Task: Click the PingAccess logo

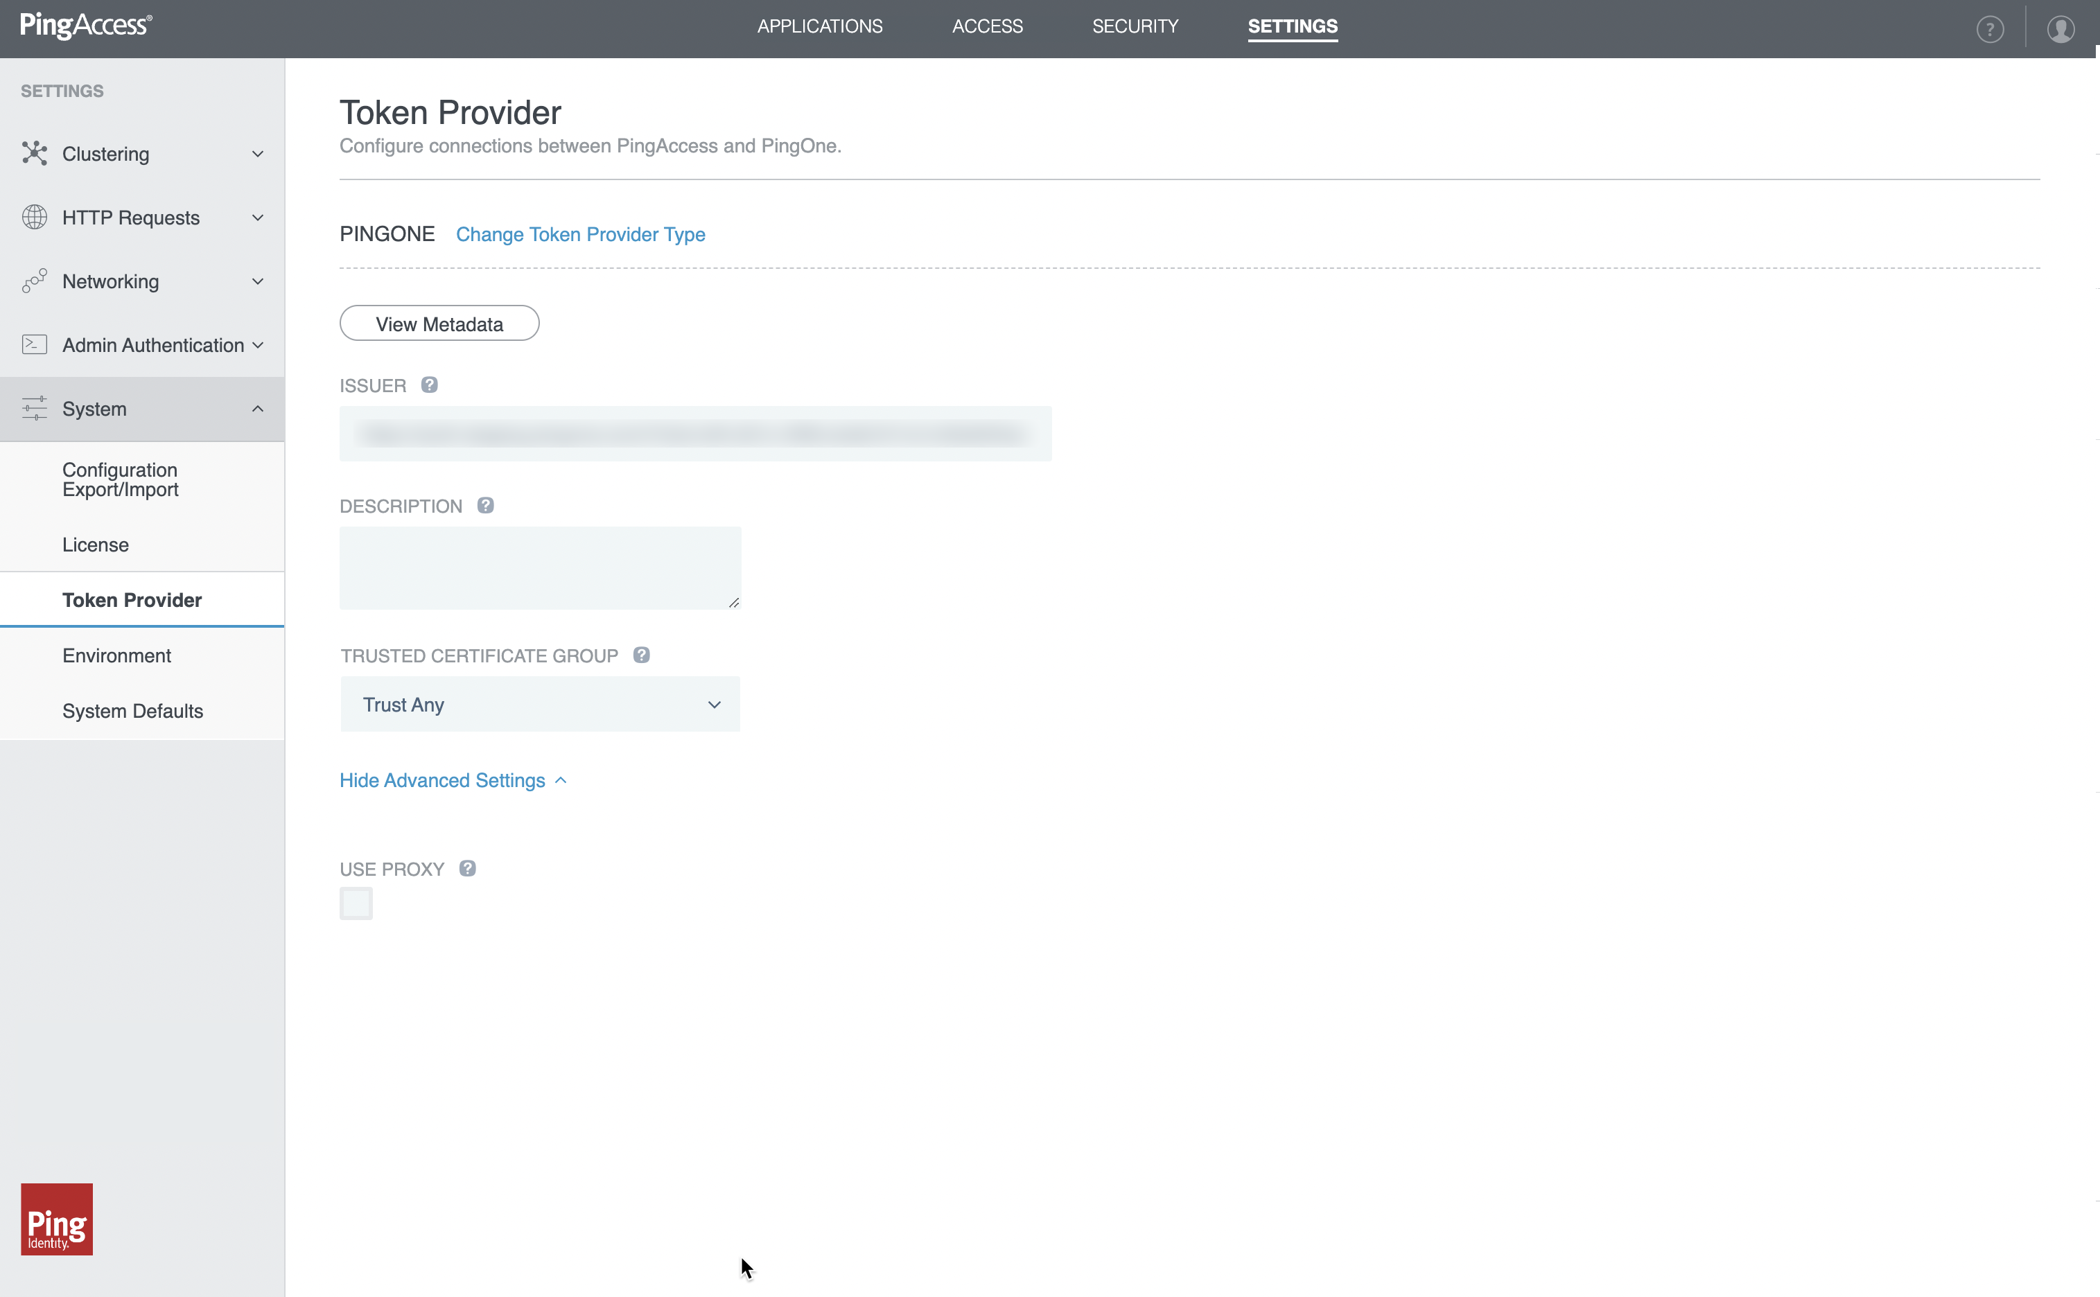Action: (86, 26)
